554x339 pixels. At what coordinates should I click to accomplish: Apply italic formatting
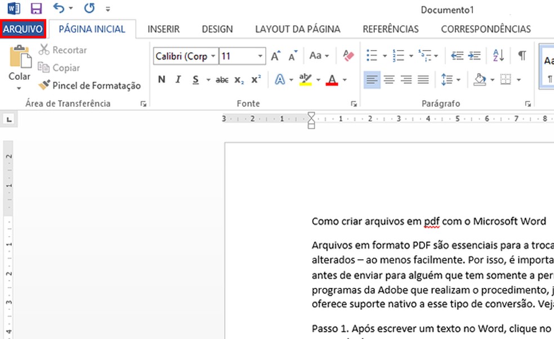(x=178, y=79)
